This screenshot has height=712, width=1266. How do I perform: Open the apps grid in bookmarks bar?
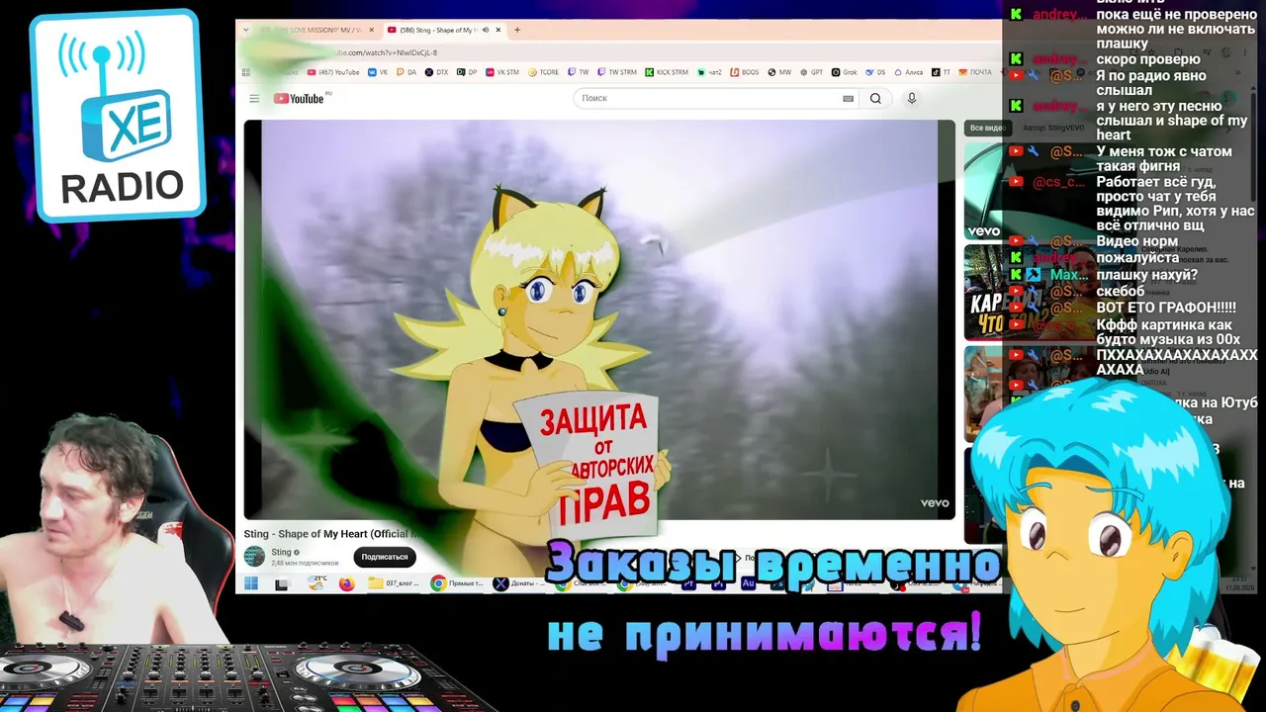click(x=246, y=72)
